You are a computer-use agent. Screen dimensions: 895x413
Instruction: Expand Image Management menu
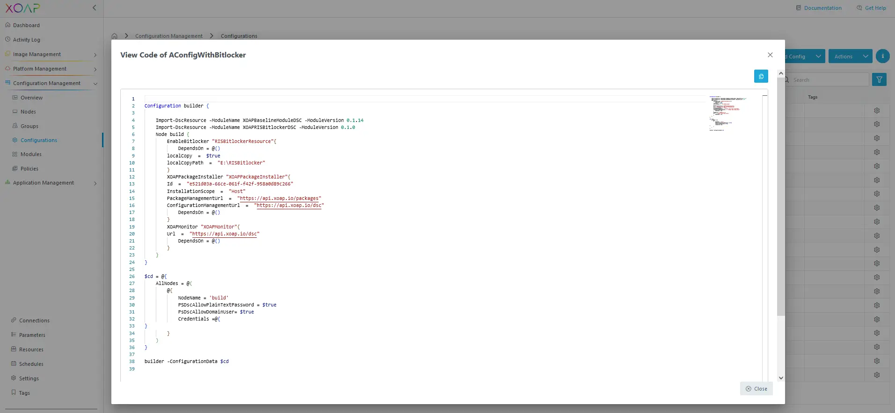coord(51,55)
